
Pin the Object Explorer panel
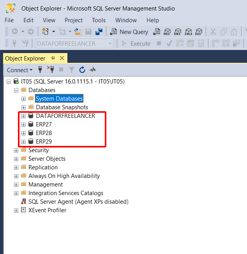click(53, 58)
